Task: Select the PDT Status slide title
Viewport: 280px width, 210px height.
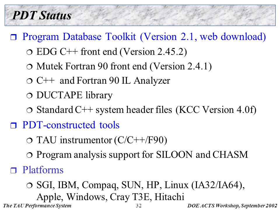Action: pyautogui.click(x=42, y=15)
